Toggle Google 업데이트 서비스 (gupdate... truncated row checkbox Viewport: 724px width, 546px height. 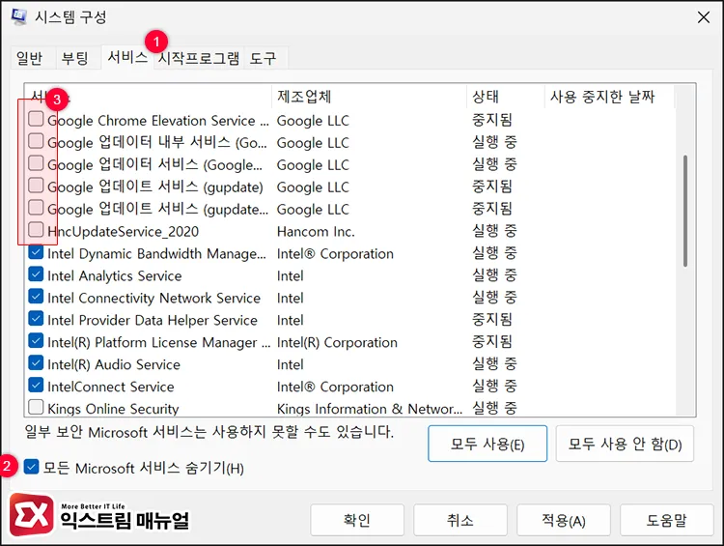click(x=36, y=208)
